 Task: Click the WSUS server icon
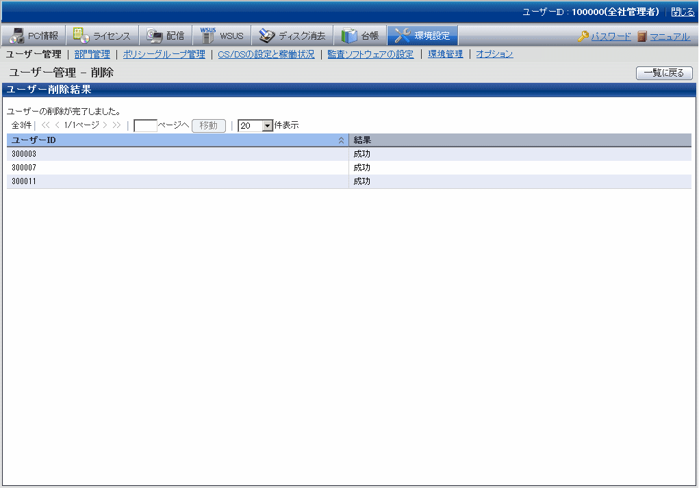click(x=207, y=36)
